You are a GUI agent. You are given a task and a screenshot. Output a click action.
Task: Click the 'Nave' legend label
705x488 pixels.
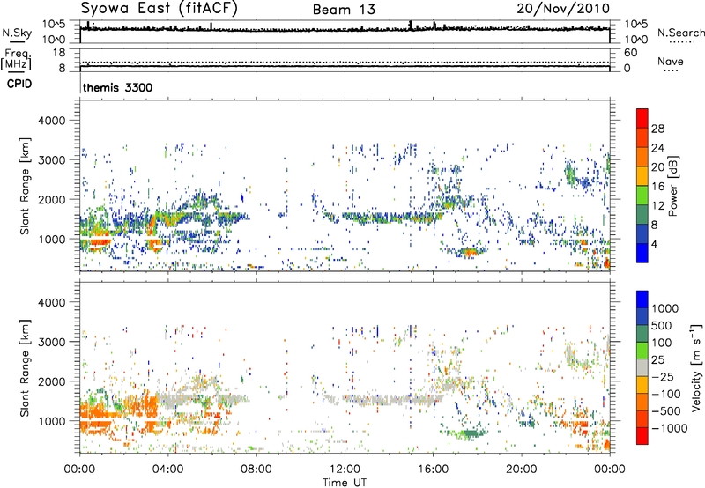(x=671, y=61)
